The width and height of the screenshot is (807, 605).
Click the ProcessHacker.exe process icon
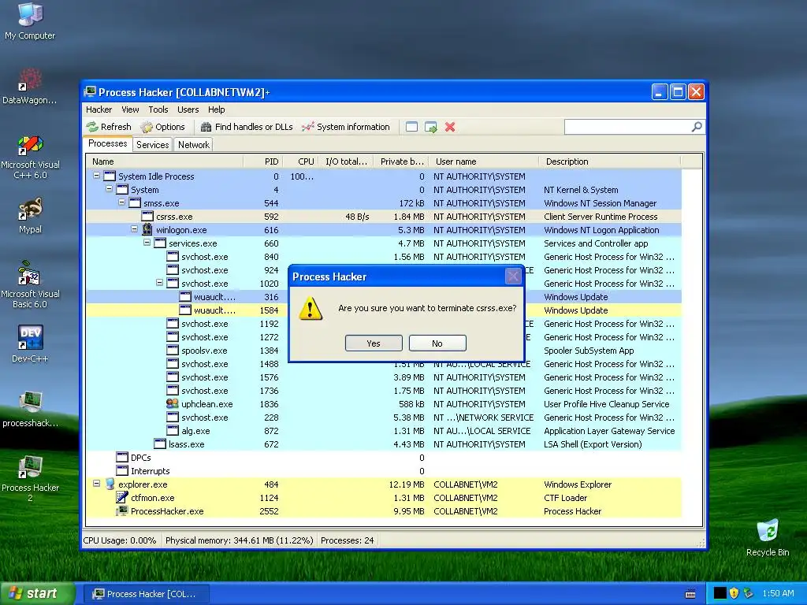pos(122,510)
